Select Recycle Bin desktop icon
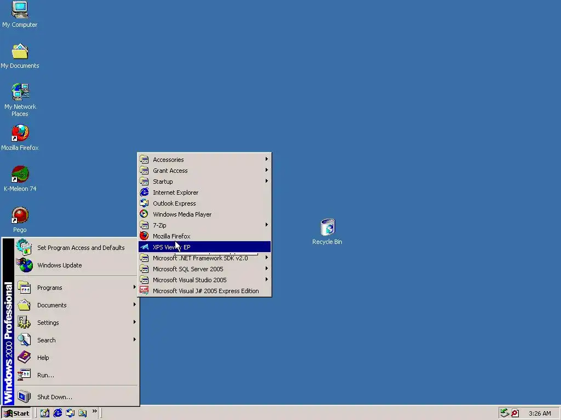Viewport: 561px width, 420px height. pyautogui.click(x=327, y=232)
